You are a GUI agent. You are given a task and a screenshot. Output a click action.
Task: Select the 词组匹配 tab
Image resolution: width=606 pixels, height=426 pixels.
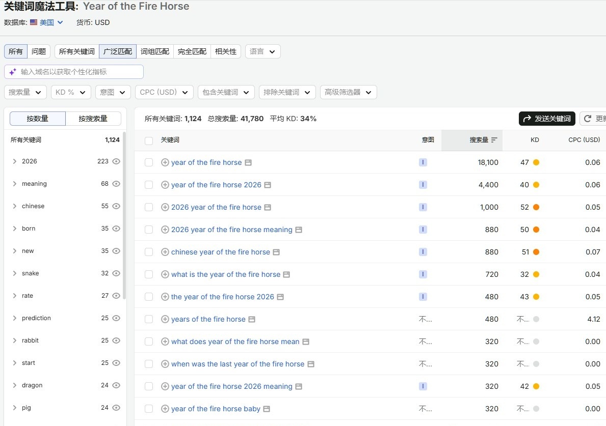pyautogui.click(x=155, y=51)
